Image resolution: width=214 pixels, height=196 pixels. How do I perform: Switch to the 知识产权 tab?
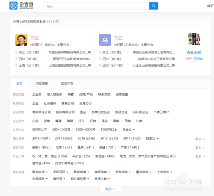tap(67, 83)
